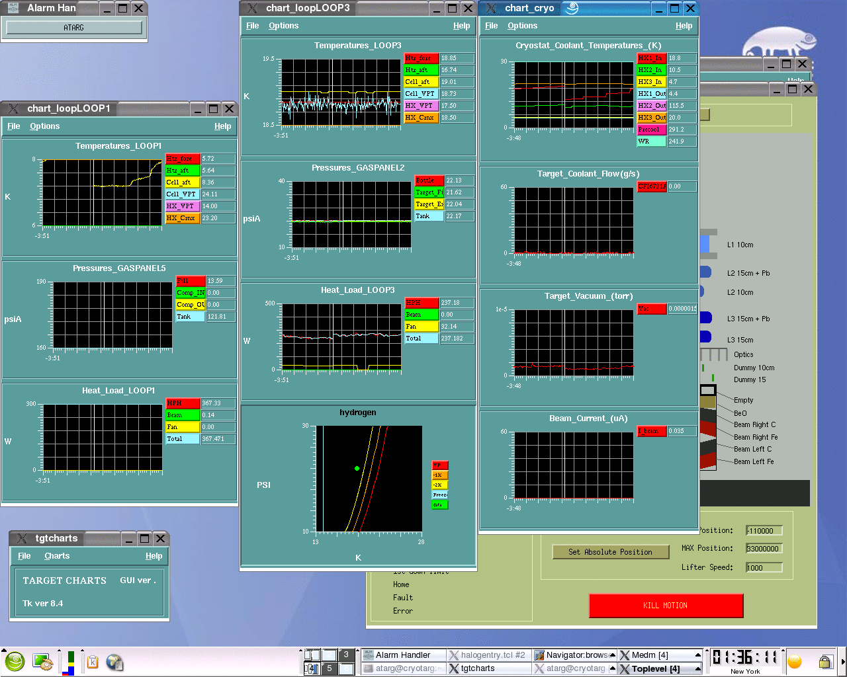Expand the Toplevel [4] taskbar group
This screenshot has width=847, height=677.
697,668
